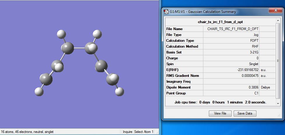Click the bond between the two top carbons
This screenshot has width=285, height=135.
[79, 48]
